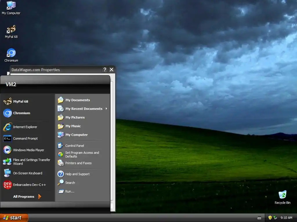
Task: Click Embarcadero Dev-C++ text label
Action: tap(29, 185)
